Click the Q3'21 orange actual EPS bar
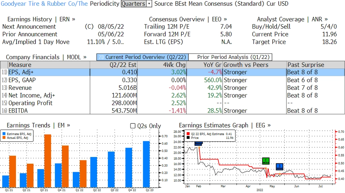The image size is (345, 193). 48,161
